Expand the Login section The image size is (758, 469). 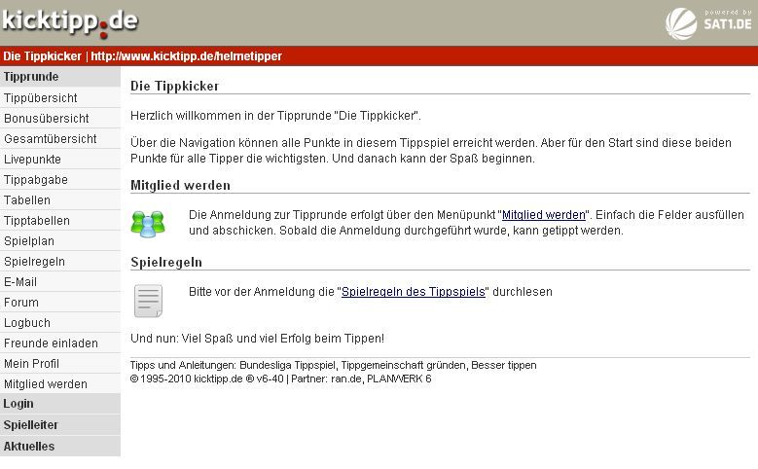18,404
